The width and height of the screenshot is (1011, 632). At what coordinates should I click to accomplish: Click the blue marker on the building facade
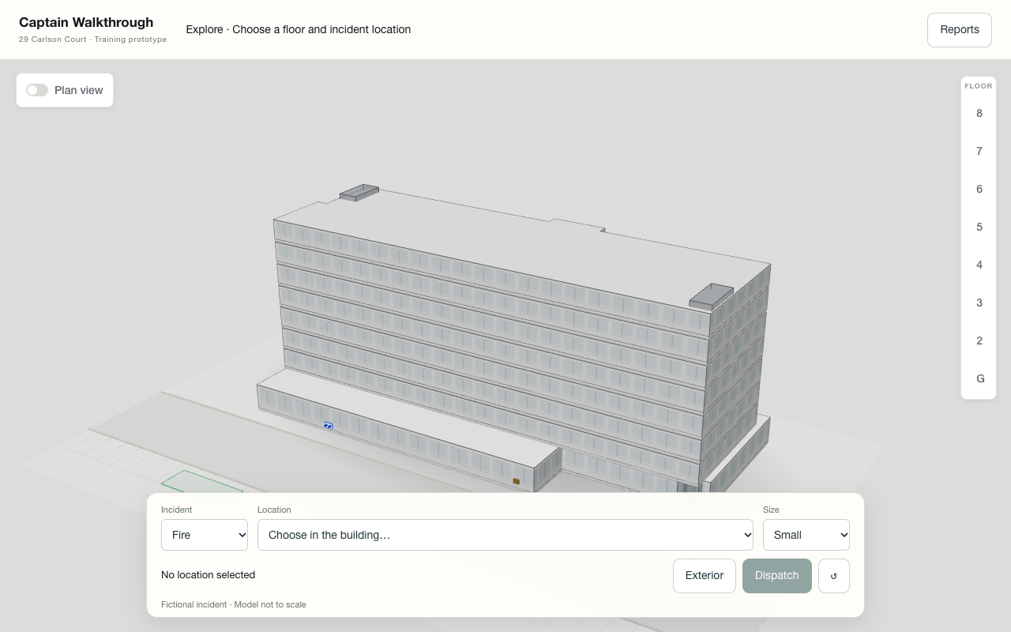coord(328,426)
